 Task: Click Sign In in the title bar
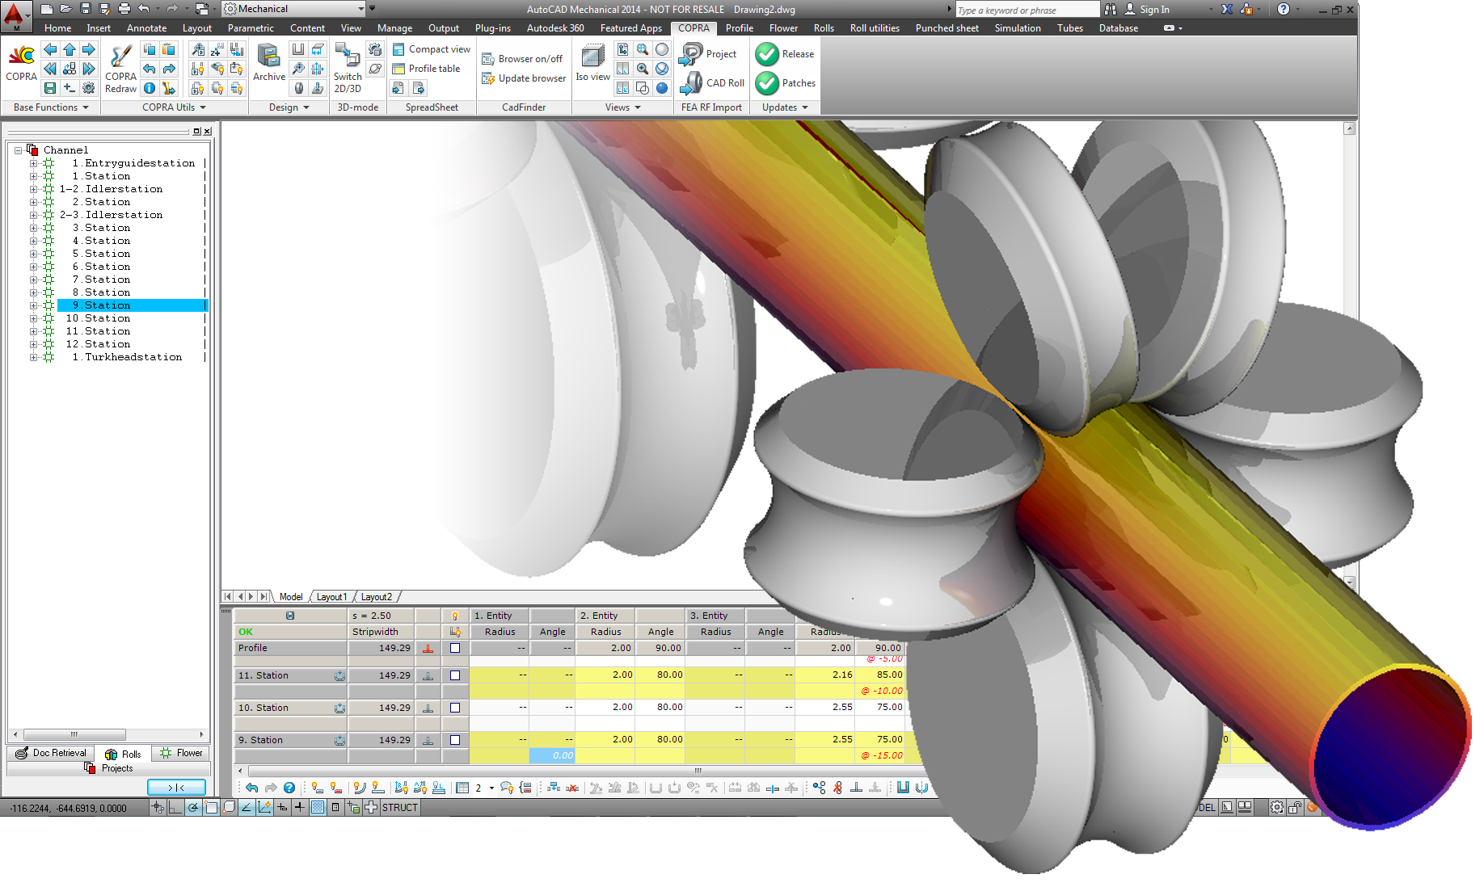1146,10
